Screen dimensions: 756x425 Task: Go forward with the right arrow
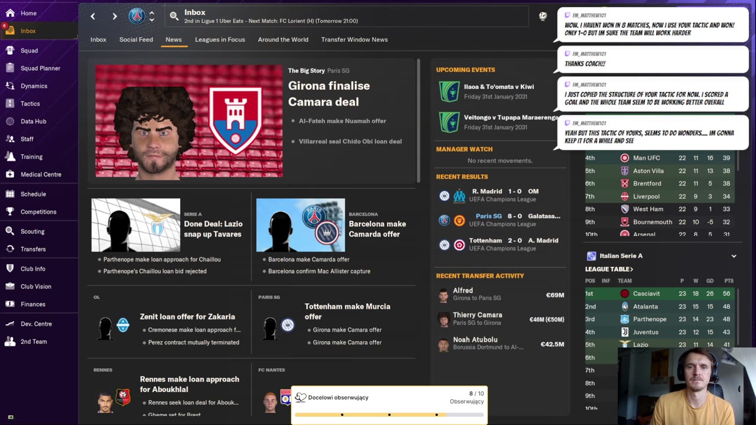click(x=115, y=17)
